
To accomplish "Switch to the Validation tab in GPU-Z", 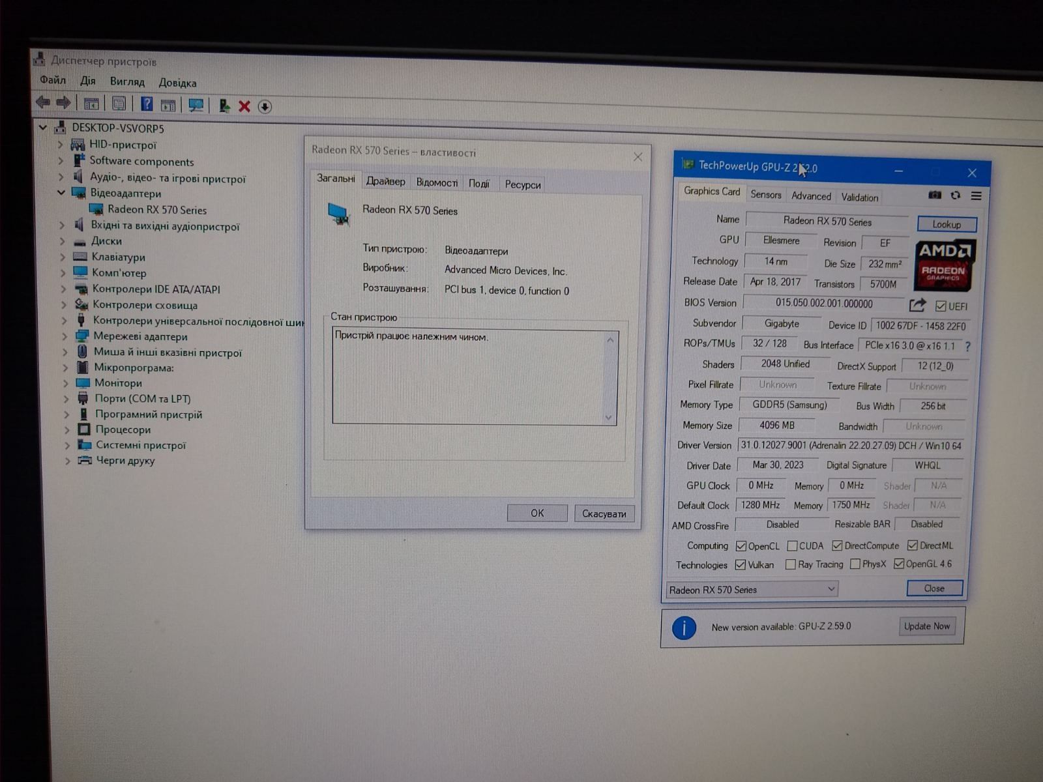I will point(859,197).
